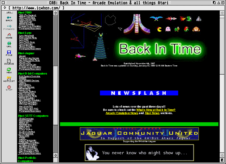Open the TOSBOX Emulator link

point(28,144)
